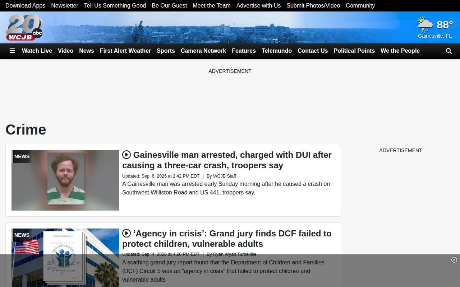Screen dimensions: 460x287
Task: Open Be Our Guest link
Action: tap(169, 6)
